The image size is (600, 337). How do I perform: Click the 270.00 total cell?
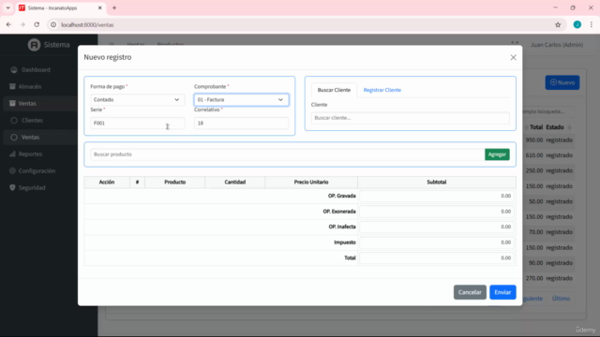coord(534,279)
